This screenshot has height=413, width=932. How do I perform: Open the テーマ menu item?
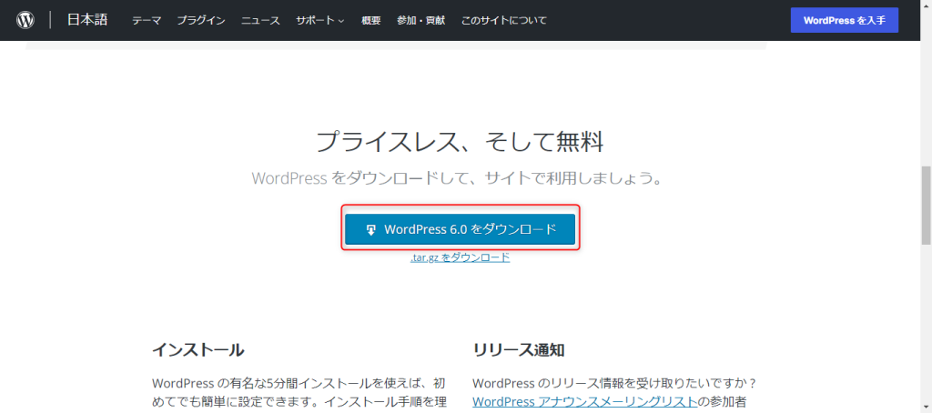coord(147,20)
